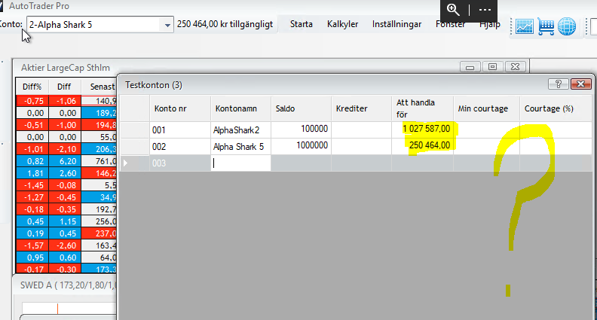Click the Kontonamn input field in row 003
Viewport: 597px width, 320px height.
coord(240,163)
